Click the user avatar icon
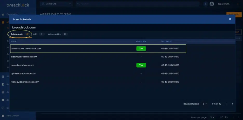243x120 pixels. [x=212, y=4]
